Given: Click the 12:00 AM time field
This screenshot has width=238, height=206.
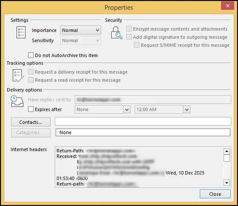Looking at the screenshot, I should 159,109.
